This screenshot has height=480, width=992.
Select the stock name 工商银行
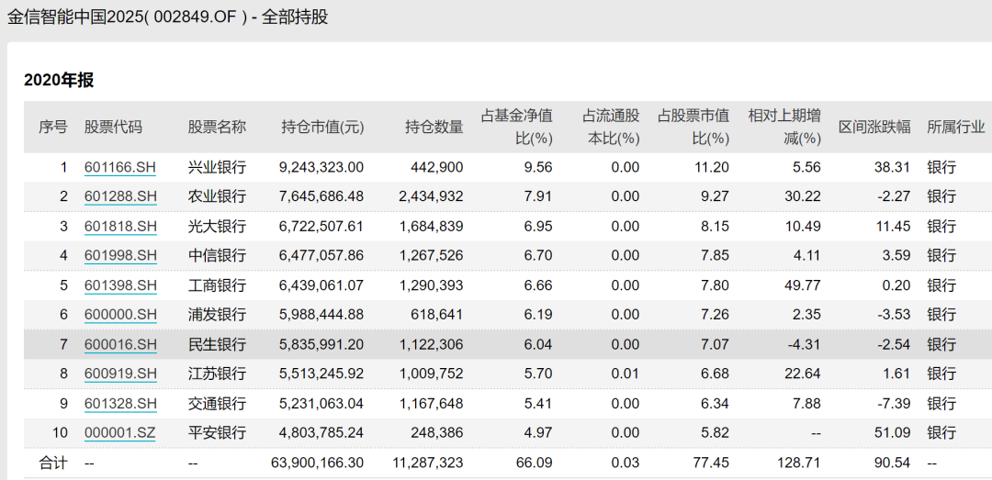217,285
